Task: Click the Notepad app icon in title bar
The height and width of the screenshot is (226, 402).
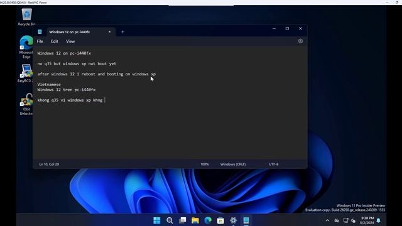Action: (x=40, y=32)
